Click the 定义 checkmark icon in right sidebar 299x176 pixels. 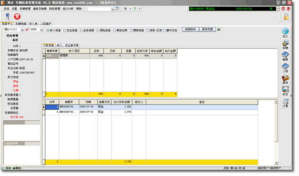(x=285, y=33)
